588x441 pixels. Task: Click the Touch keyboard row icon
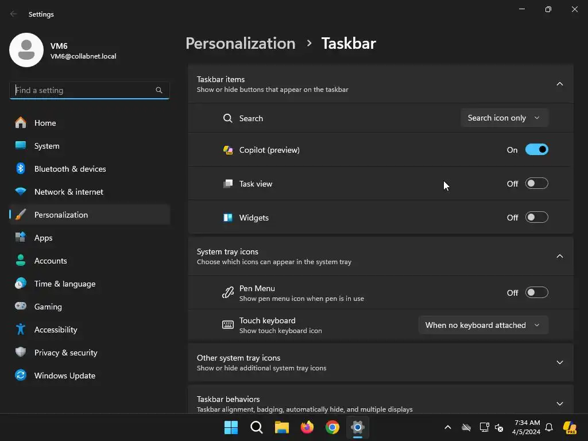tap(227, 325)
